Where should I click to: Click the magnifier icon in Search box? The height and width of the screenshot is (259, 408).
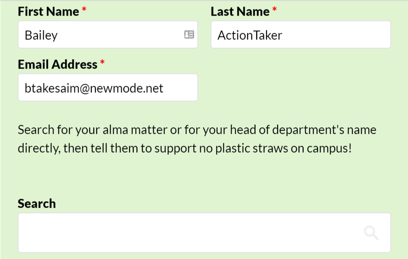371,232
